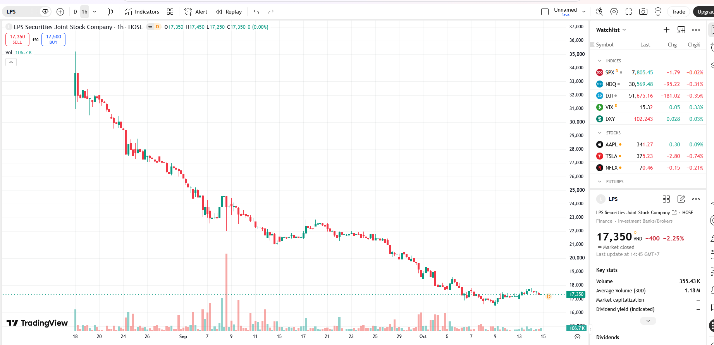Open the timeframe dropdown chevron

click(x=95, y=12)
